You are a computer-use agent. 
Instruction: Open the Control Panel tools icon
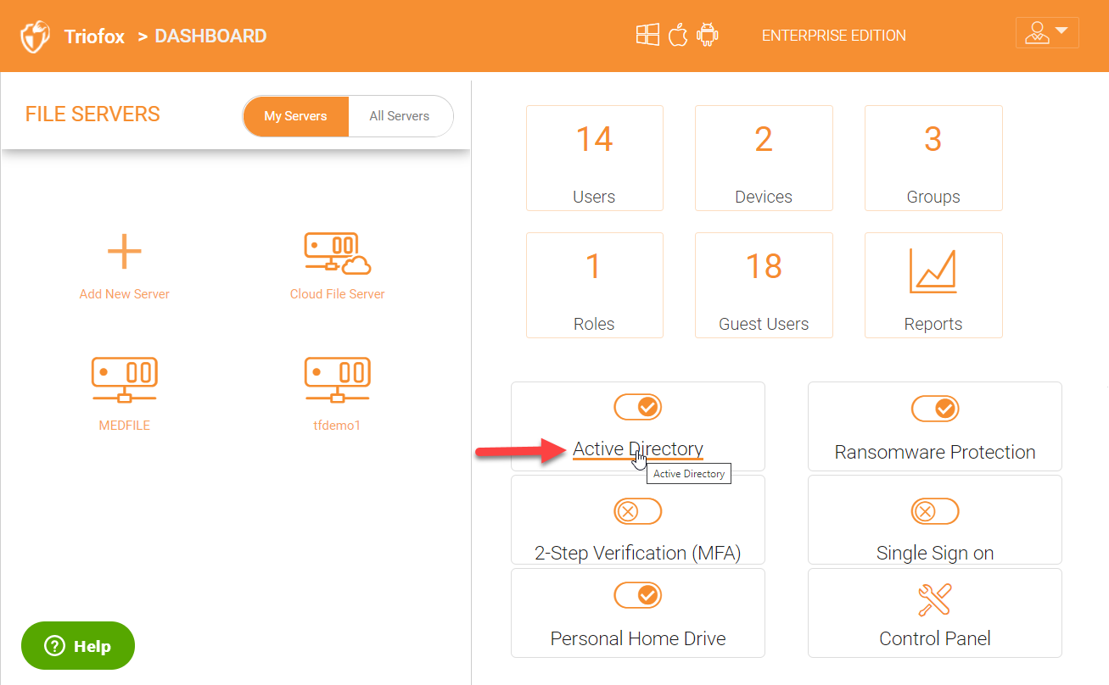tap(935, 599)
